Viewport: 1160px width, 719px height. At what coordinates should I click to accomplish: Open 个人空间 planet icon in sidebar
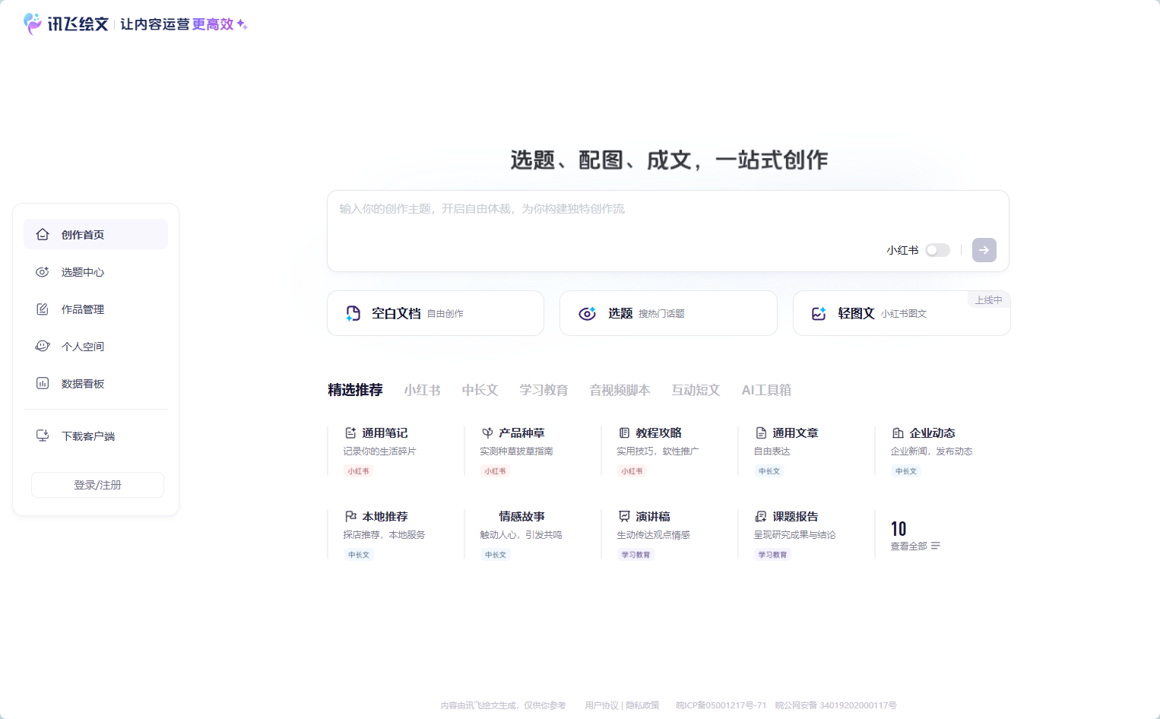click(43, 346)
